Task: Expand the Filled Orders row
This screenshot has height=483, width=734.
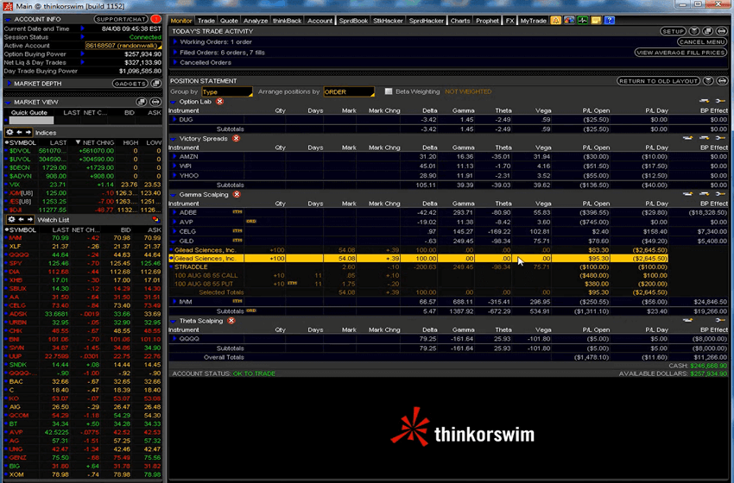Action: (175, 53)
